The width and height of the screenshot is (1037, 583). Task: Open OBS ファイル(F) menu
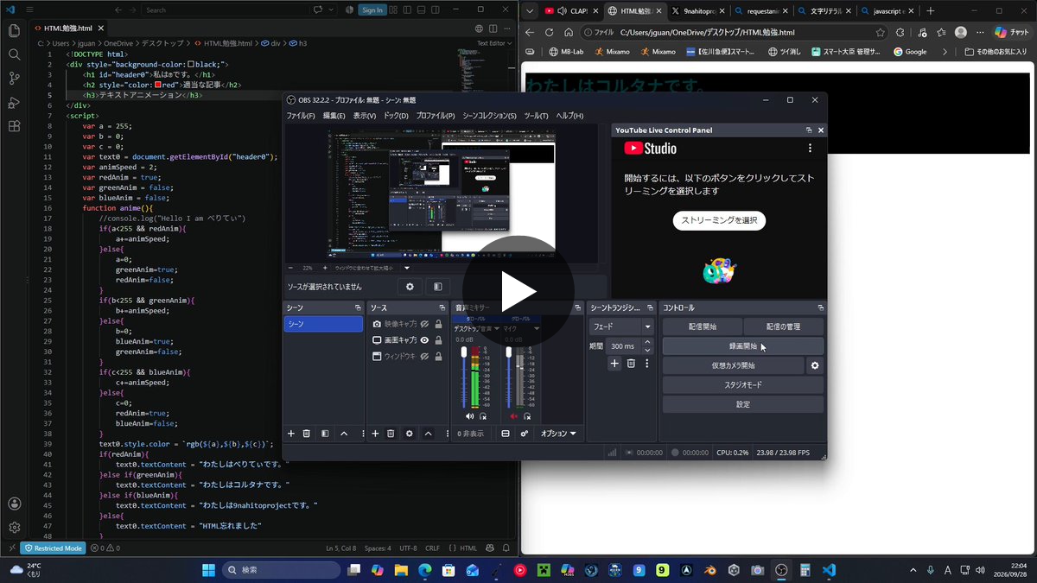tap(301, 116)
